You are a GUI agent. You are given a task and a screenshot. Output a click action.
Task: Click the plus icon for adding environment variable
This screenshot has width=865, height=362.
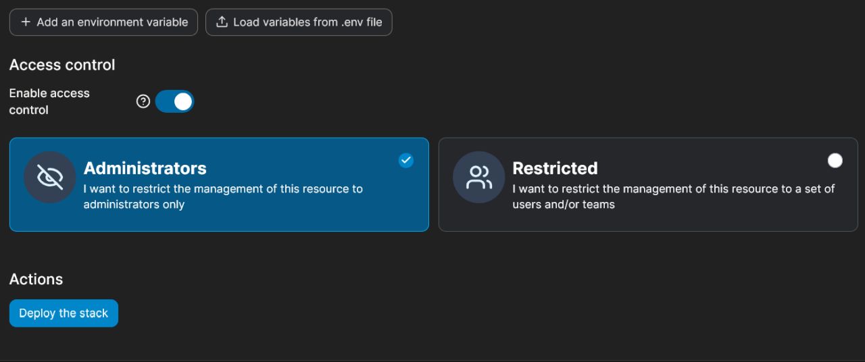click(x=26, y=22)
